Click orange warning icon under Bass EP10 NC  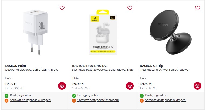pyautogui.click(x=74, y=101)
